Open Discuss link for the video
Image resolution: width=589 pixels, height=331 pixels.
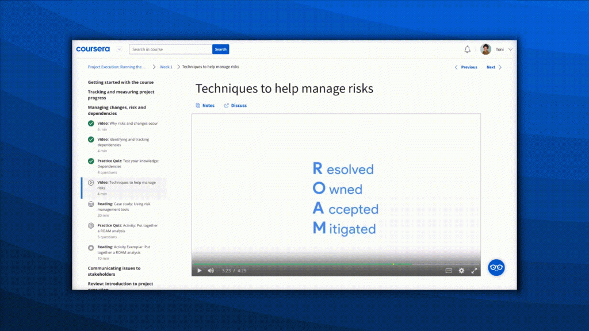click(x=235, y=106)
